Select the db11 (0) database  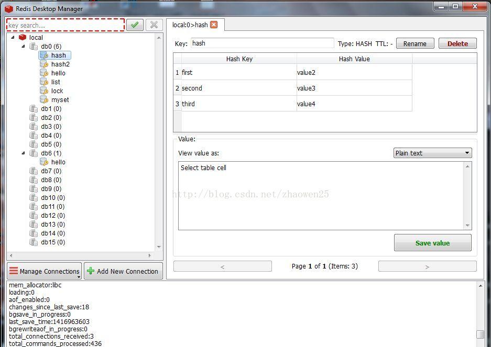tap(52, 207)
